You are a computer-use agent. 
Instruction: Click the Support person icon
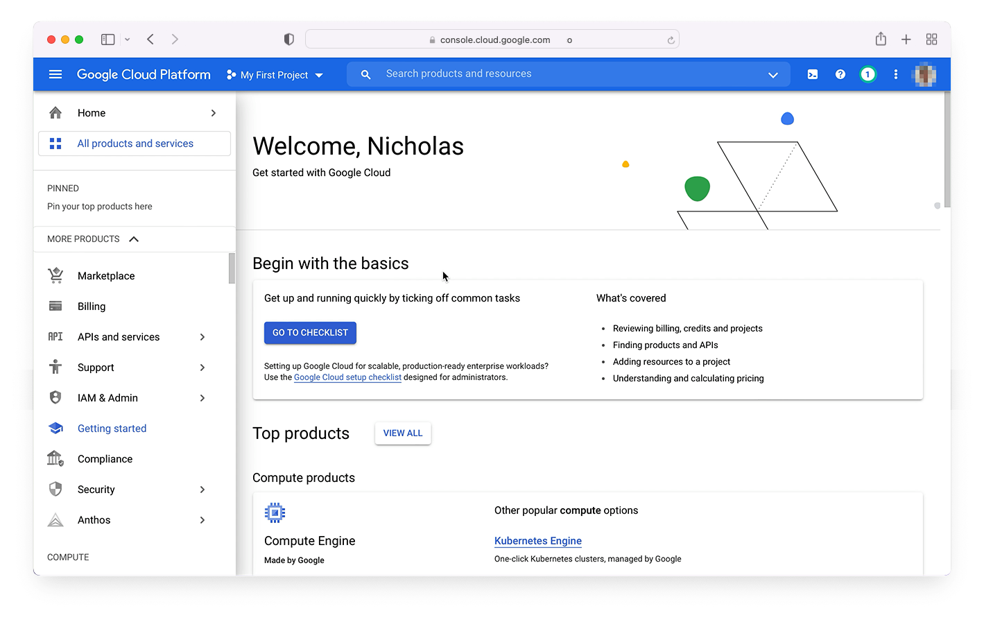55,367
